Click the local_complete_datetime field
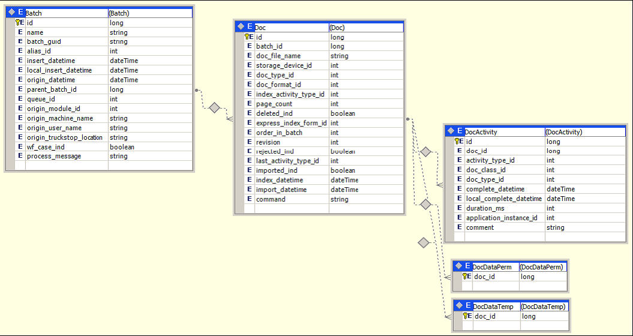This screenshot has height=336, width=633. (x=505, y=199)
